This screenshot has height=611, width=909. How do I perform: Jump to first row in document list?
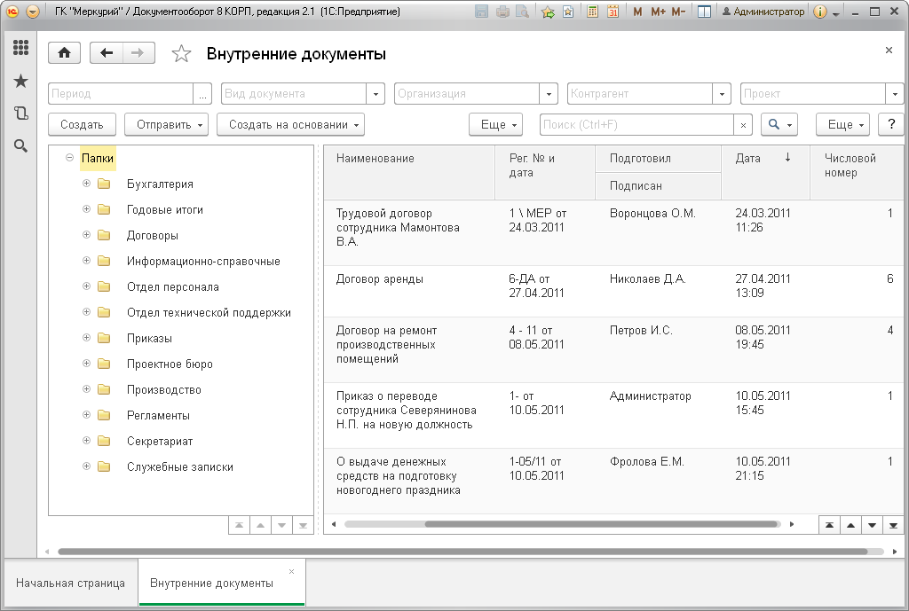(830, 525)
